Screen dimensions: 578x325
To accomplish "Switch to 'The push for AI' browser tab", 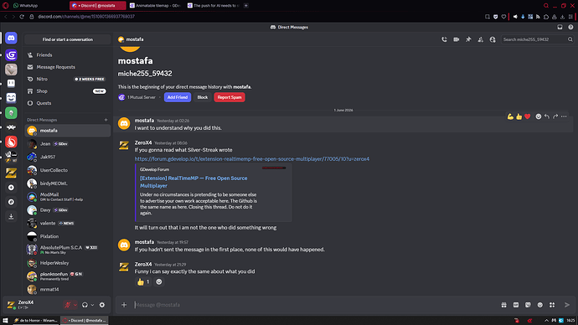I will point(213,6).
